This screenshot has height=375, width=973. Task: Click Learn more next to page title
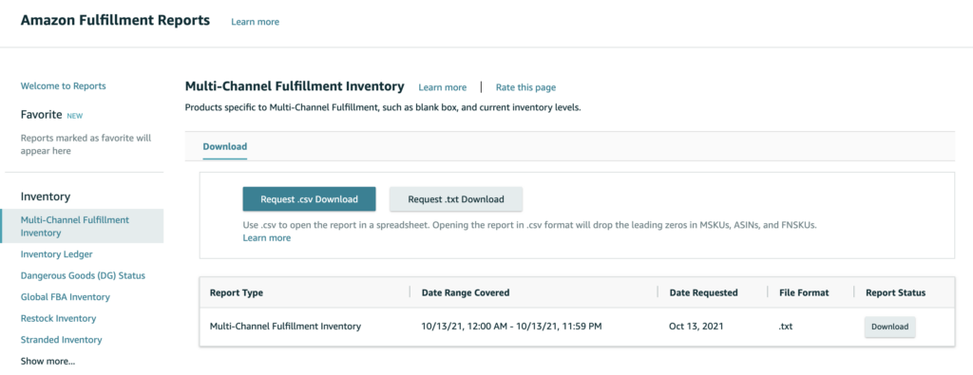443,87
